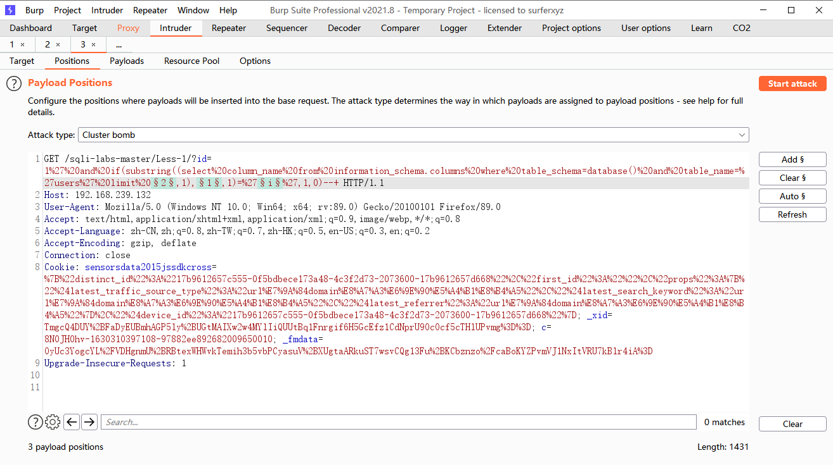833x465 pixels.
Task: Open Payload Positions help question mark
Action: [14, 83]
